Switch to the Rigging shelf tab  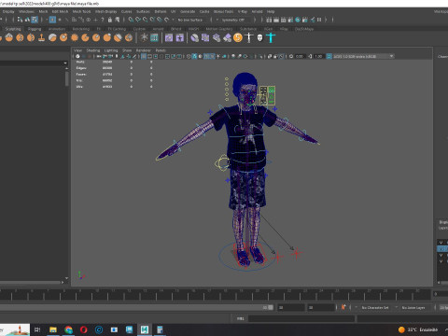(x=35, y=29)
